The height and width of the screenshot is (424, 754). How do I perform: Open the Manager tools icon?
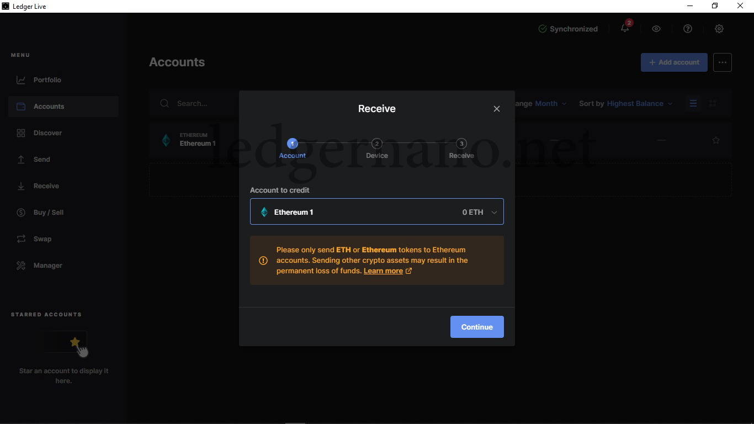coord(21,266)
